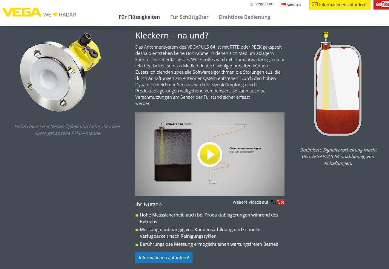Click the external link icon beside vega.com
Screen dimensions: 389x269
pos(252,4)
